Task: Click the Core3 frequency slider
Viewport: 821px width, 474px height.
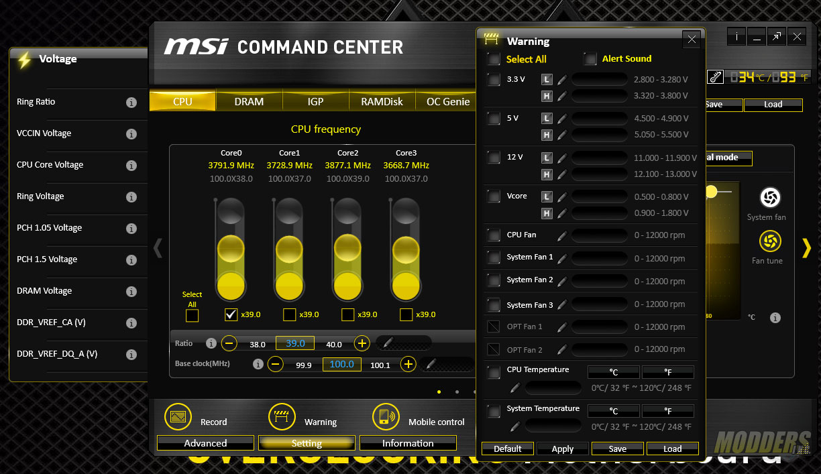Action: pyautogui.click(x=406, y=249)
